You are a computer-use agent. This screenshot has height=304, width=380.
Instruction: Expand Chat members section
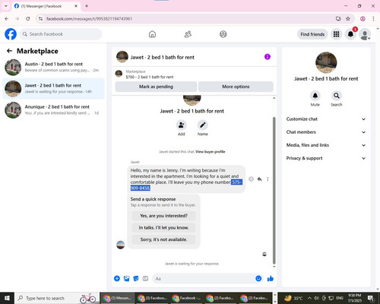tap(326, 132)
